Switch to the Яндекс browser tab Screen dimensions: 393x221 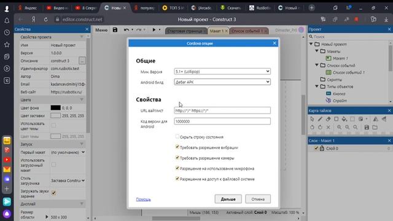[x=28, y=8]
